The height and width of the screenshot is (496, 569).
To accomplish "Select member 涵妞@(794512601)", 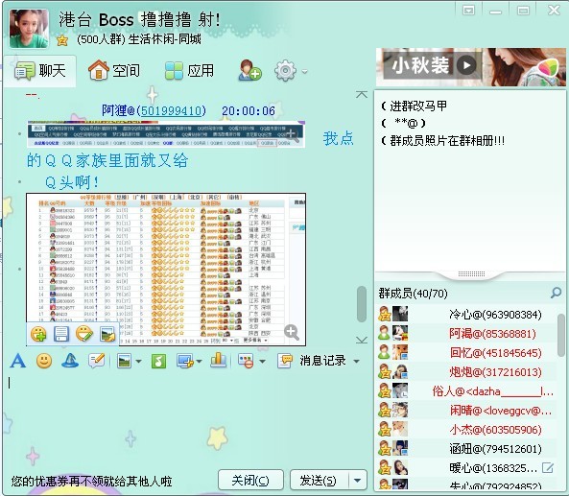I will coord(466,448).
